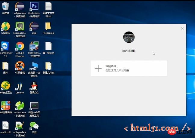Select the notepad++ shortcut icon
The height and width of the screenshot is (138, 195).
tap(20, 125)
